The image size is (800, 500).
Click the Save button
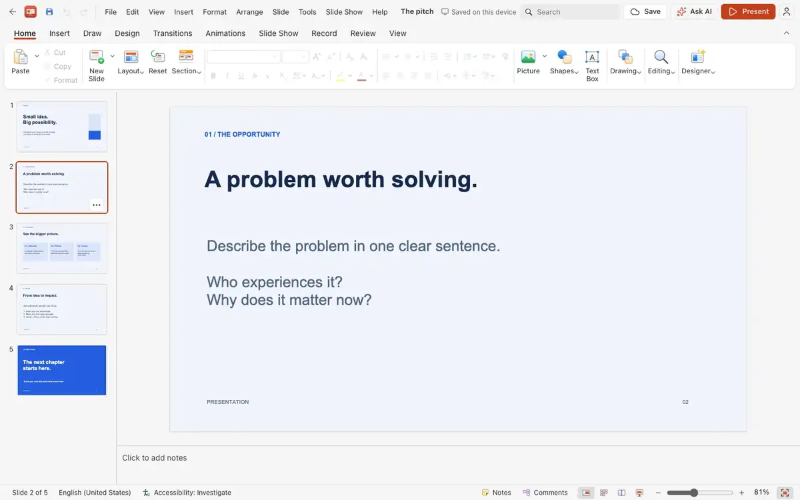pyautogui.click(x=645, y=12)
